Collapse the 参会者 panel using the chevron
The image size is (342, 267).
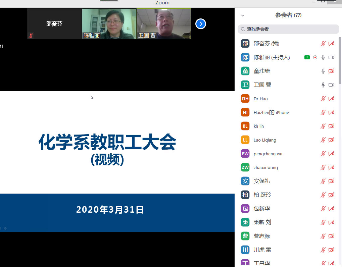click(x=243, y=15)
